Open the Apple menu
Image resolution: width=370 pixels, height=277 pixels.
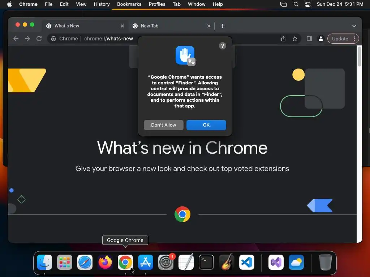pos(9,4)
